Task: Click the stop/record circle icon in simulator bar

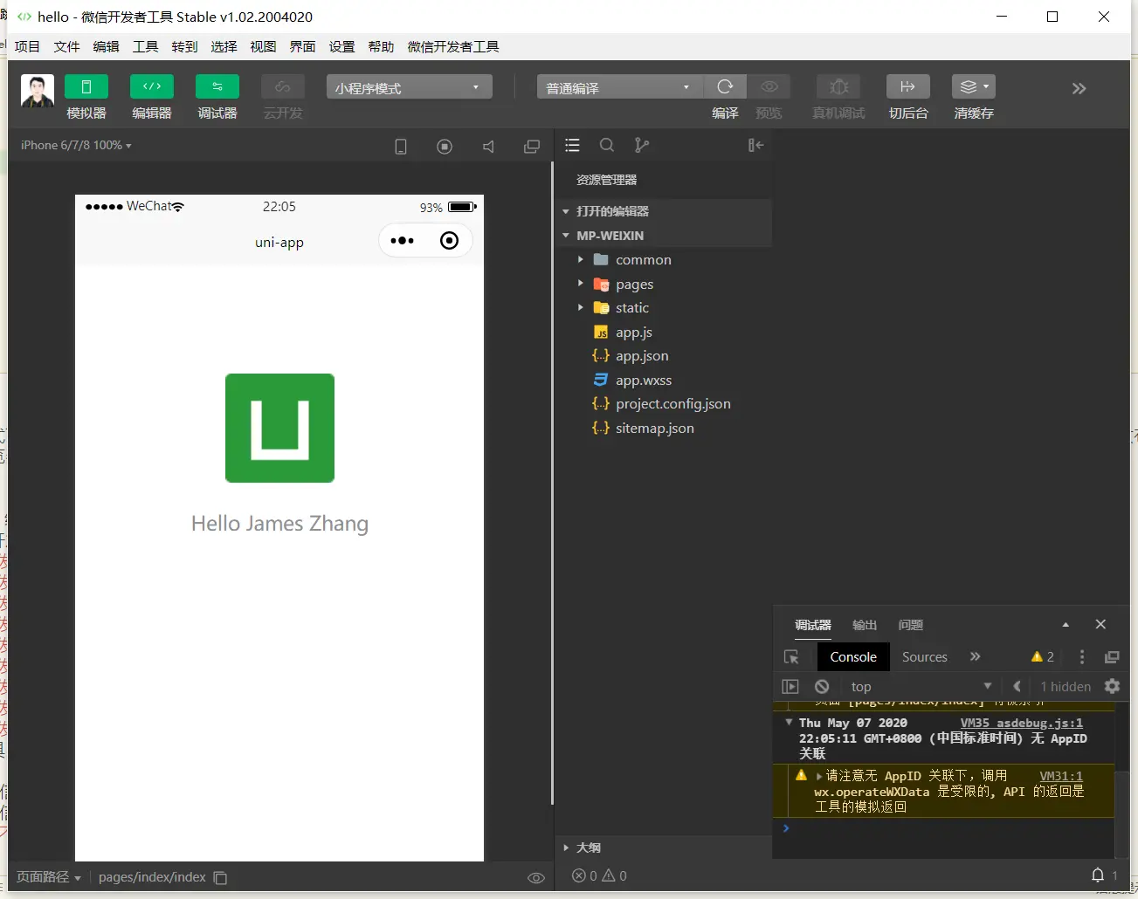Action: 445,147
